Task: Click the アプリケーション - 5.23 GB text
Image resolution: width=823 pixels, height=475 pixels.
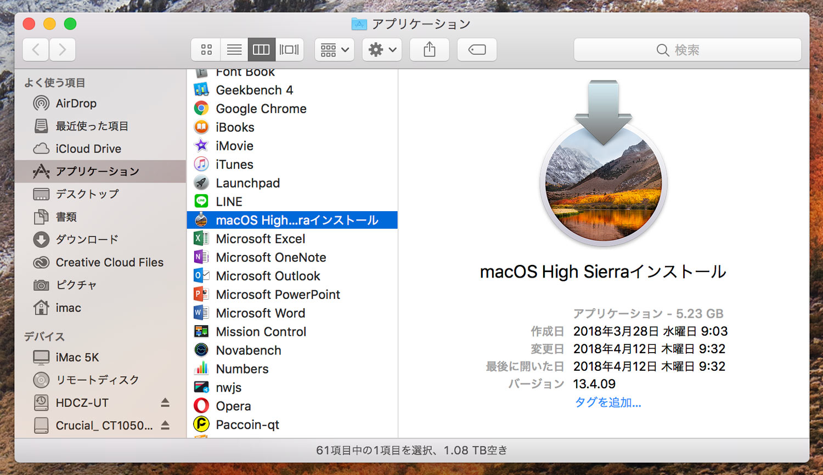Action: (648, 314)
